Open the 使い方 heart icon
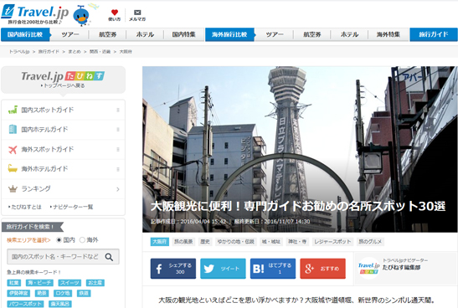This screenshot has width=458, height=308. click(x=115, y=15)
